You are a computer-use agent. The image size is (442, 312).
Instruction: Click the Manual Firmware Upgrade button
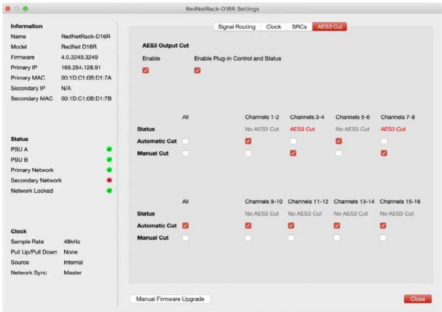point(170,299)
